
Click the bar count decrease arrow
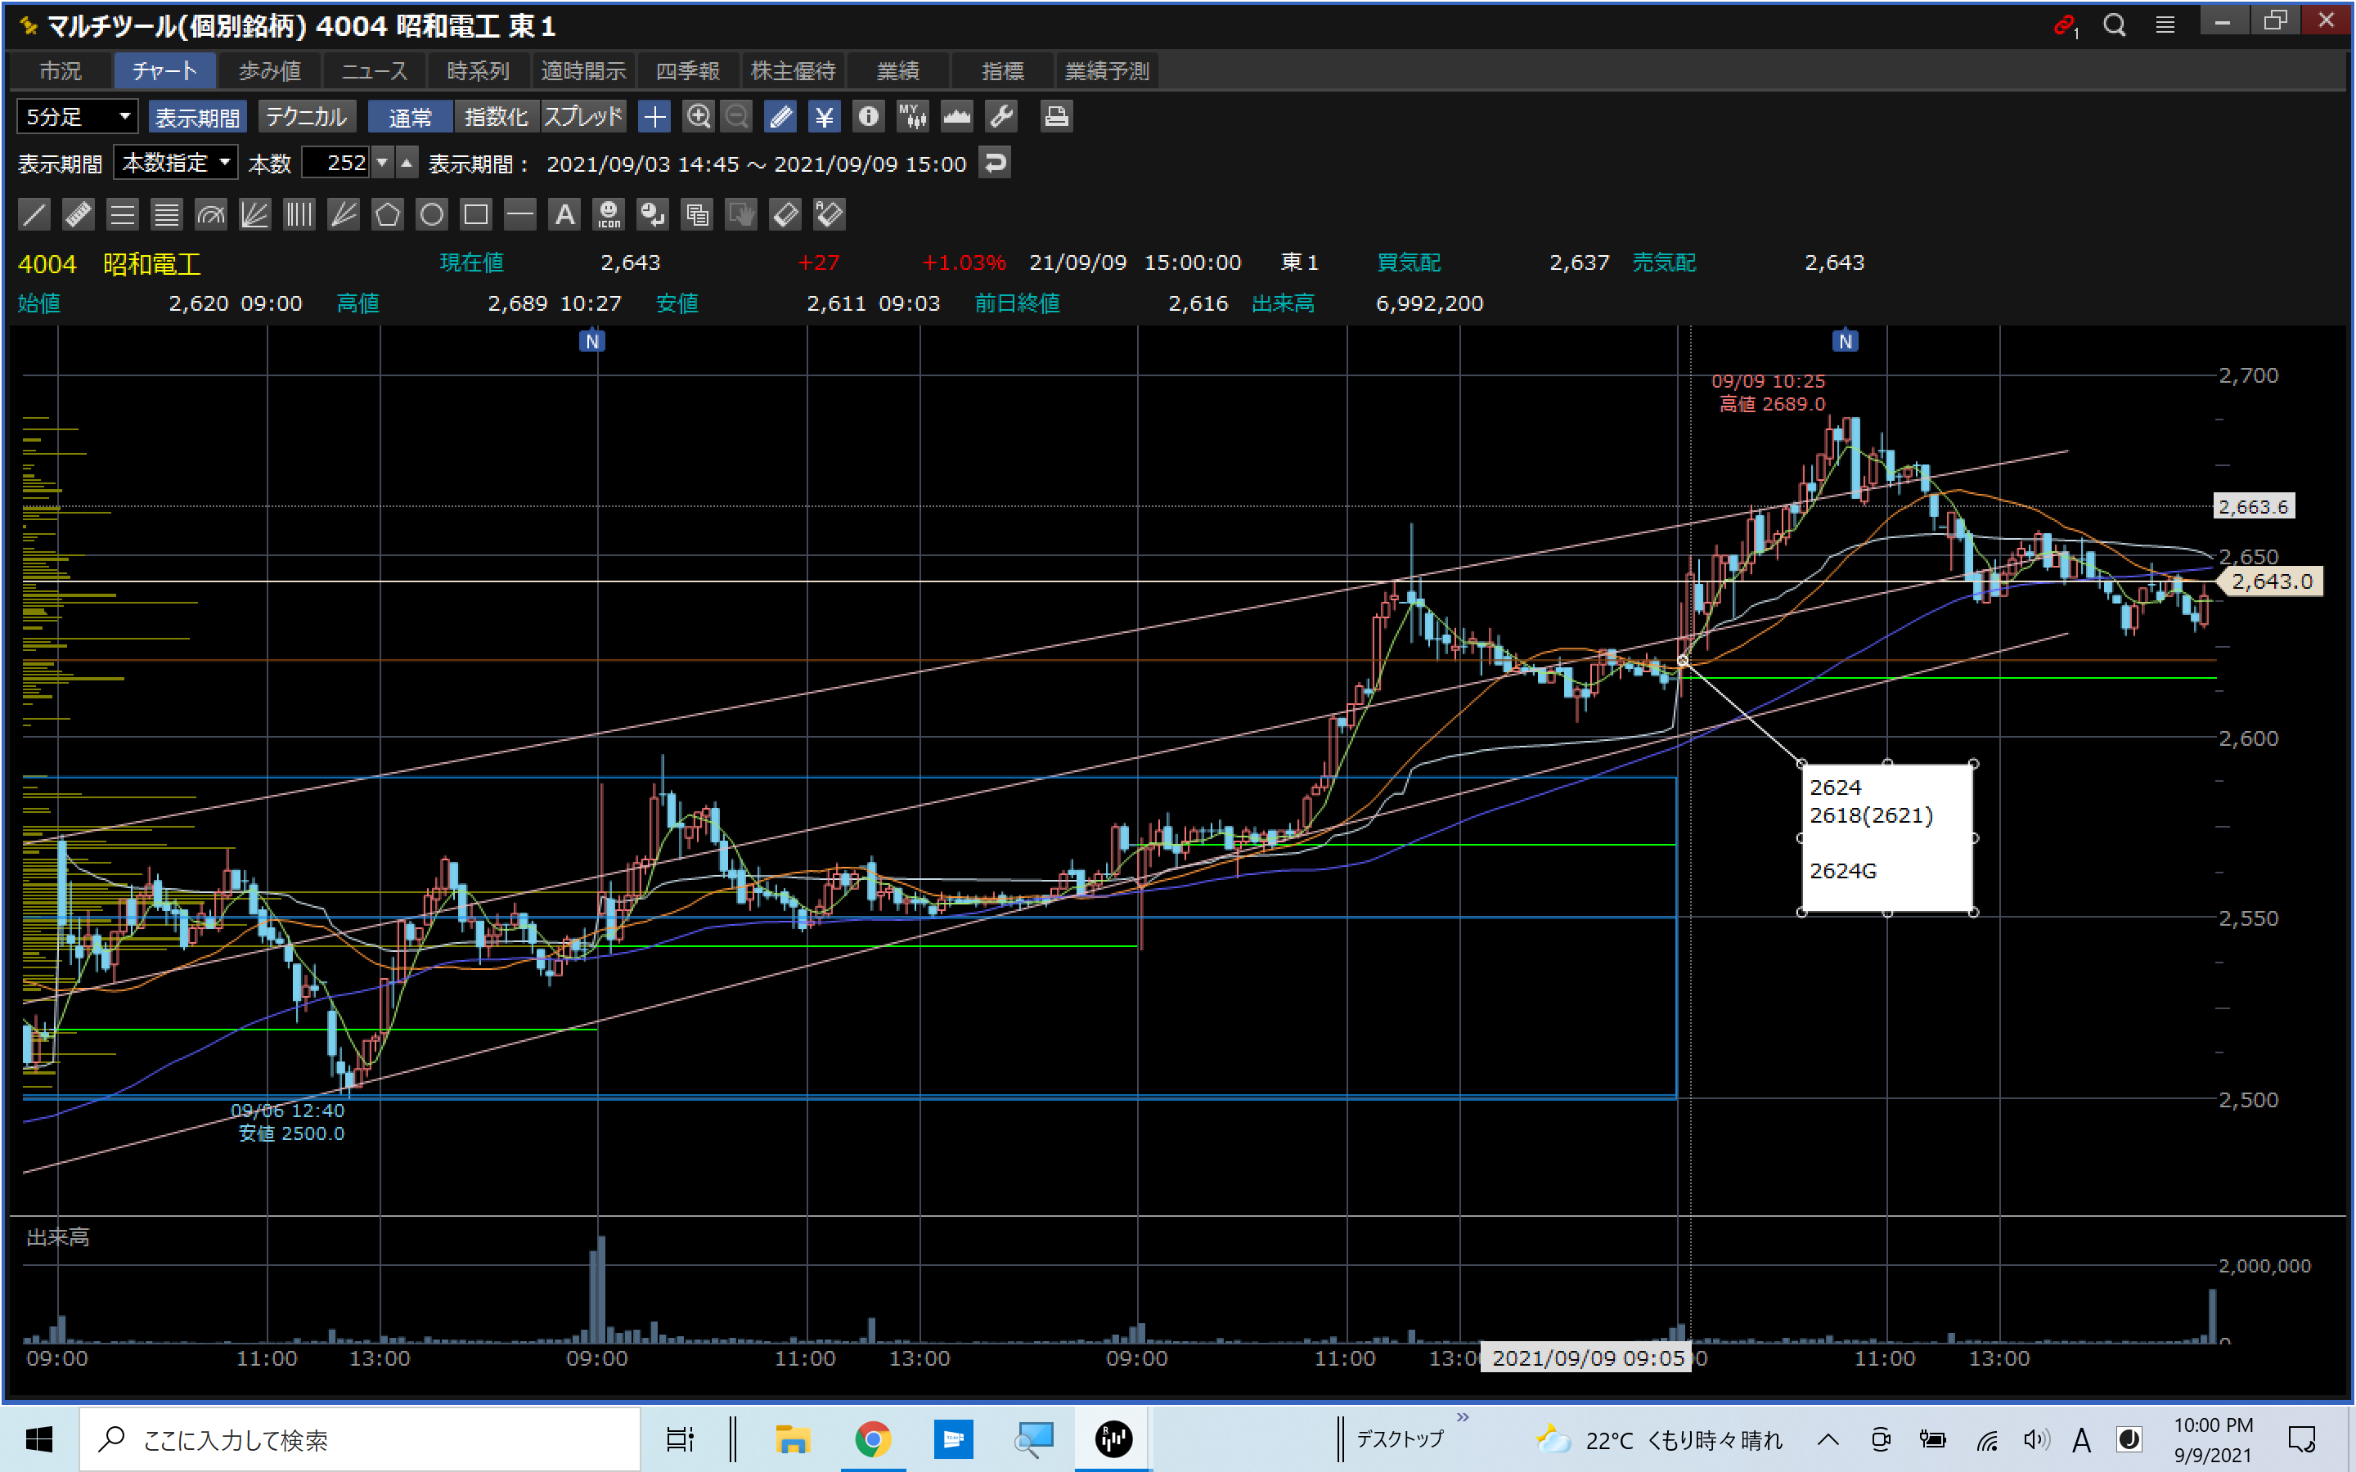tap(383, 163)
